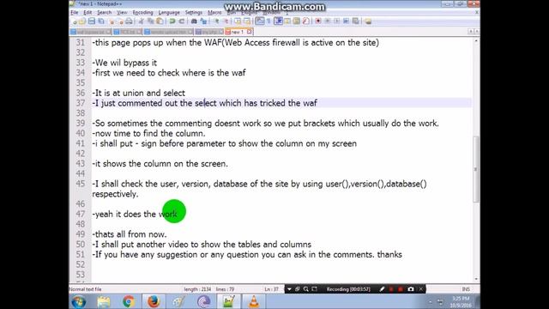
Task: Click the Bandicam pencil drawing icon
Action: pos(382,289)
